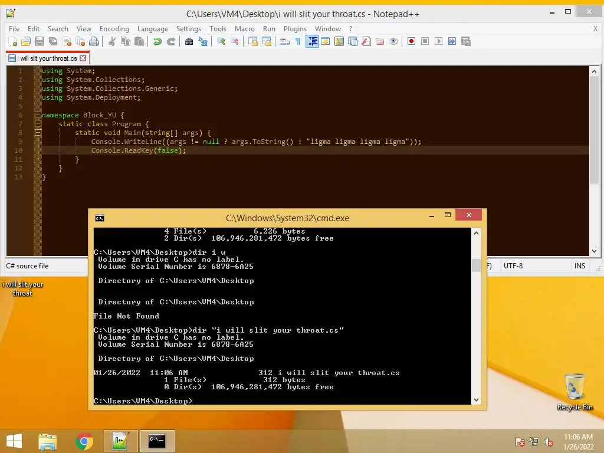Click the Copy toolbar icon

pos(126,41)
